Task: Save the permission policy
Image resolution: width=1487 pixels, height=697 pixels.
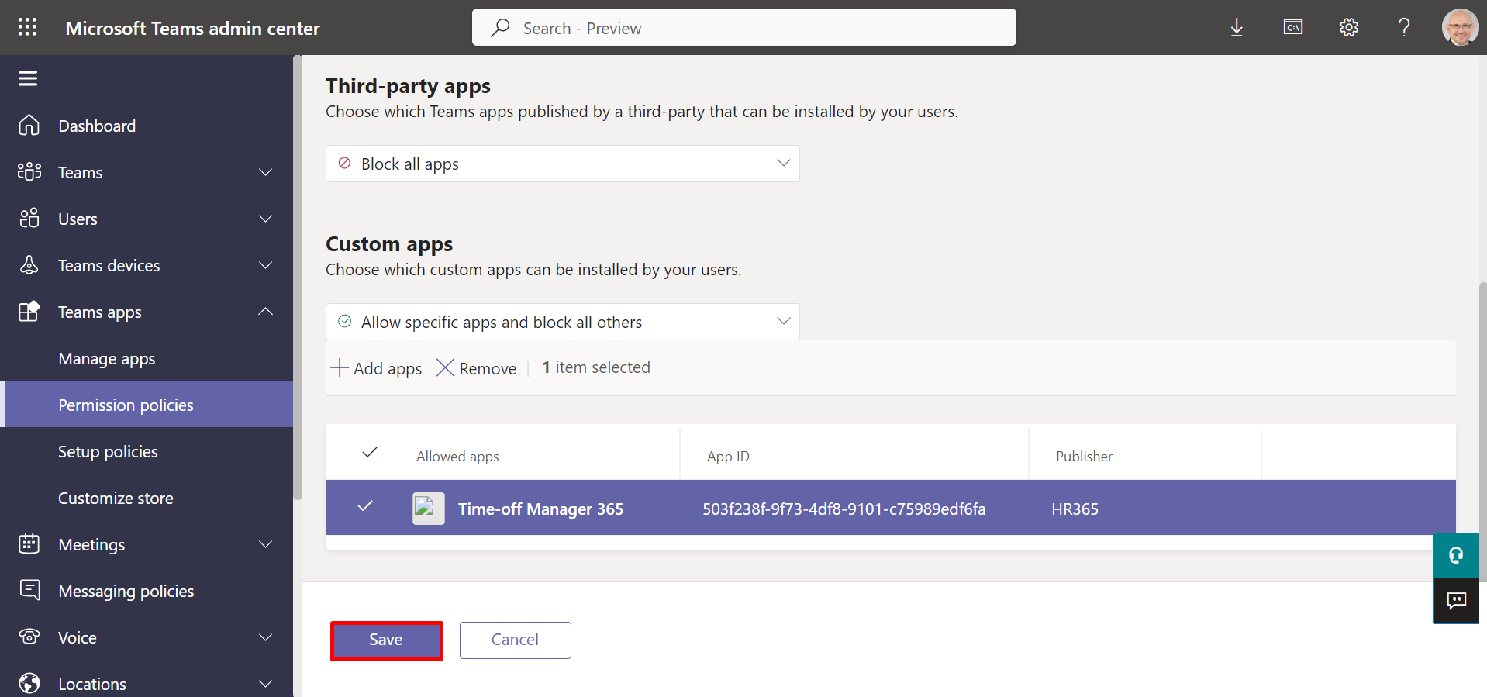Action: (x=386, y=640)
